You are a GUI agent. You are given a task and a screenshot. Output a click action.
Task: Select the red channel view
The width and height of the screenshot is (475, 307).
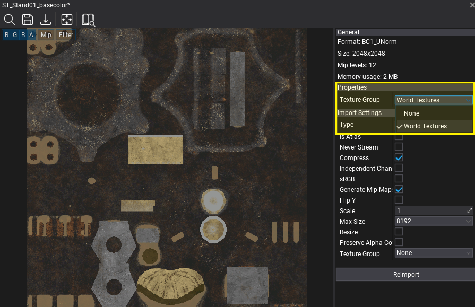pyautogui.click(x=6, y=34)
